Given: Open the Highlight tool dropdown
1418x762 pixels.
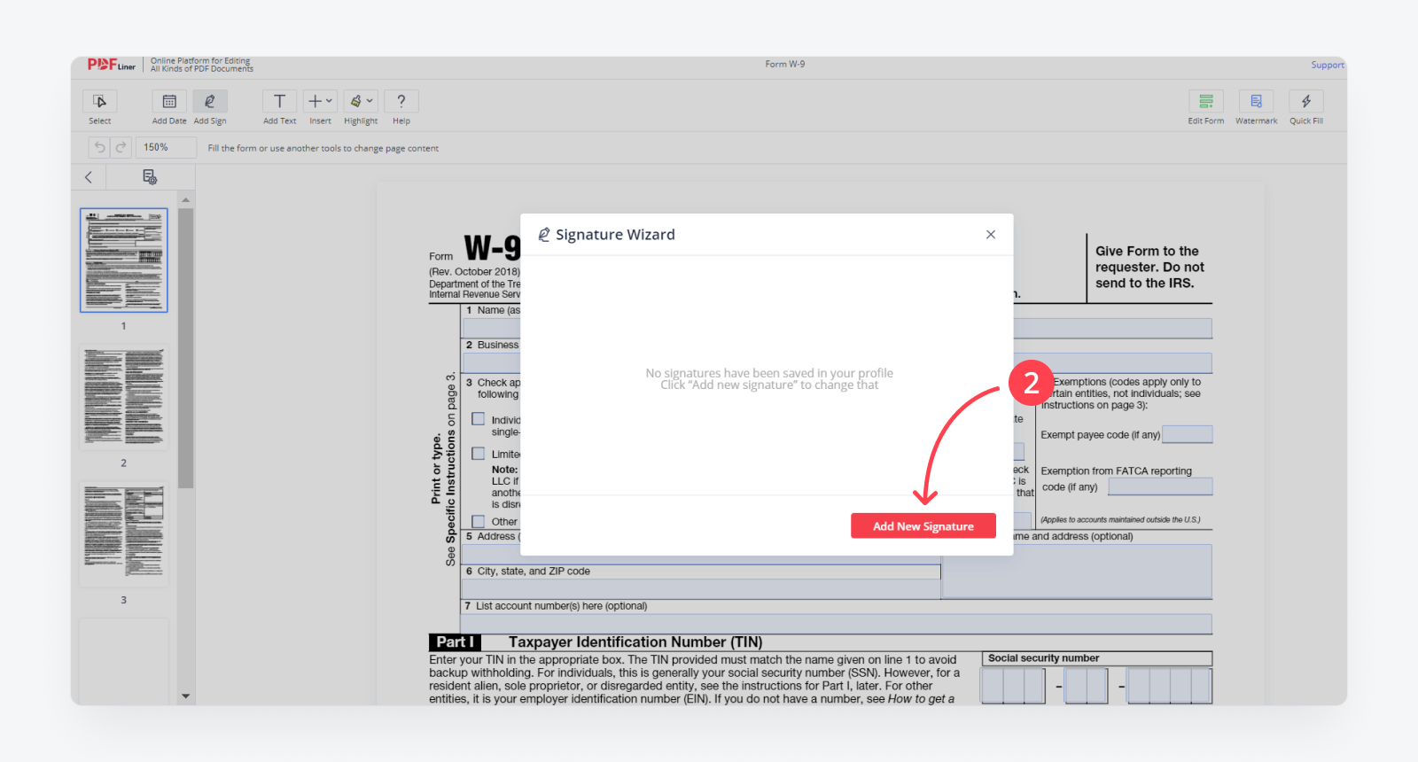Looking at the screenshot, I should pyautogui.click(x=361, y=101).
